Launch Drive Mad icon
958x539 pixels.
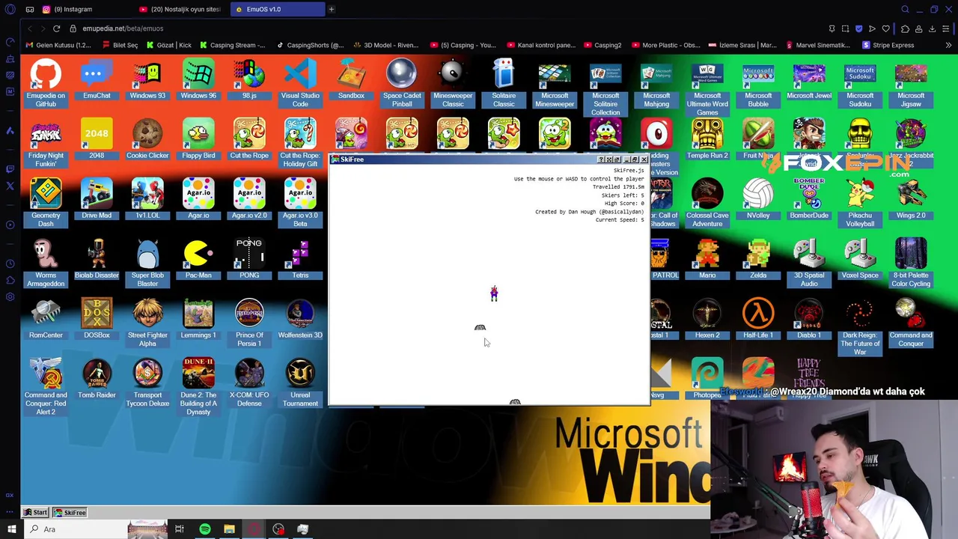coord(97,199)
